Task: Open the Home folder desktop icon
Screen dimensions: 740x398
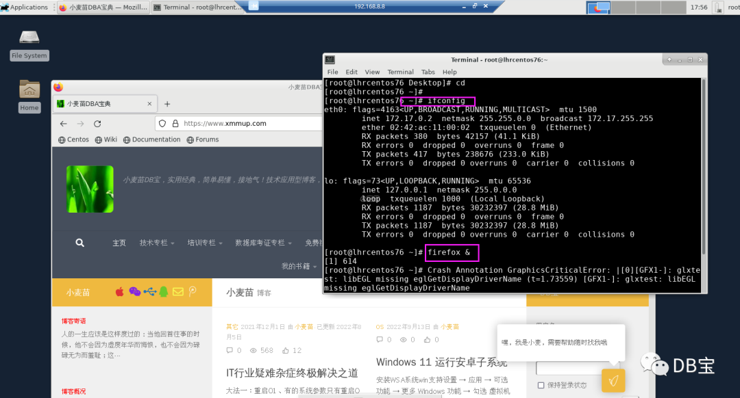Action: tap(29, 96)
